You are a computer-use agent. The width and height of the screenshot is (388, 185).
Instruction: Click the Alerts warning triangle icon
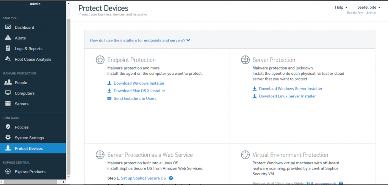[x=8, y=38]
